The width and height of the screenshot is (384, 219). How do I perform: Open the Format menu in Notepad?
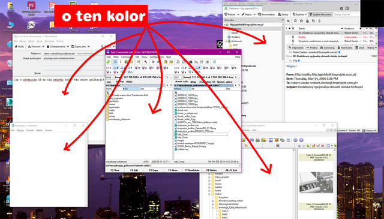tap(29, 130)
